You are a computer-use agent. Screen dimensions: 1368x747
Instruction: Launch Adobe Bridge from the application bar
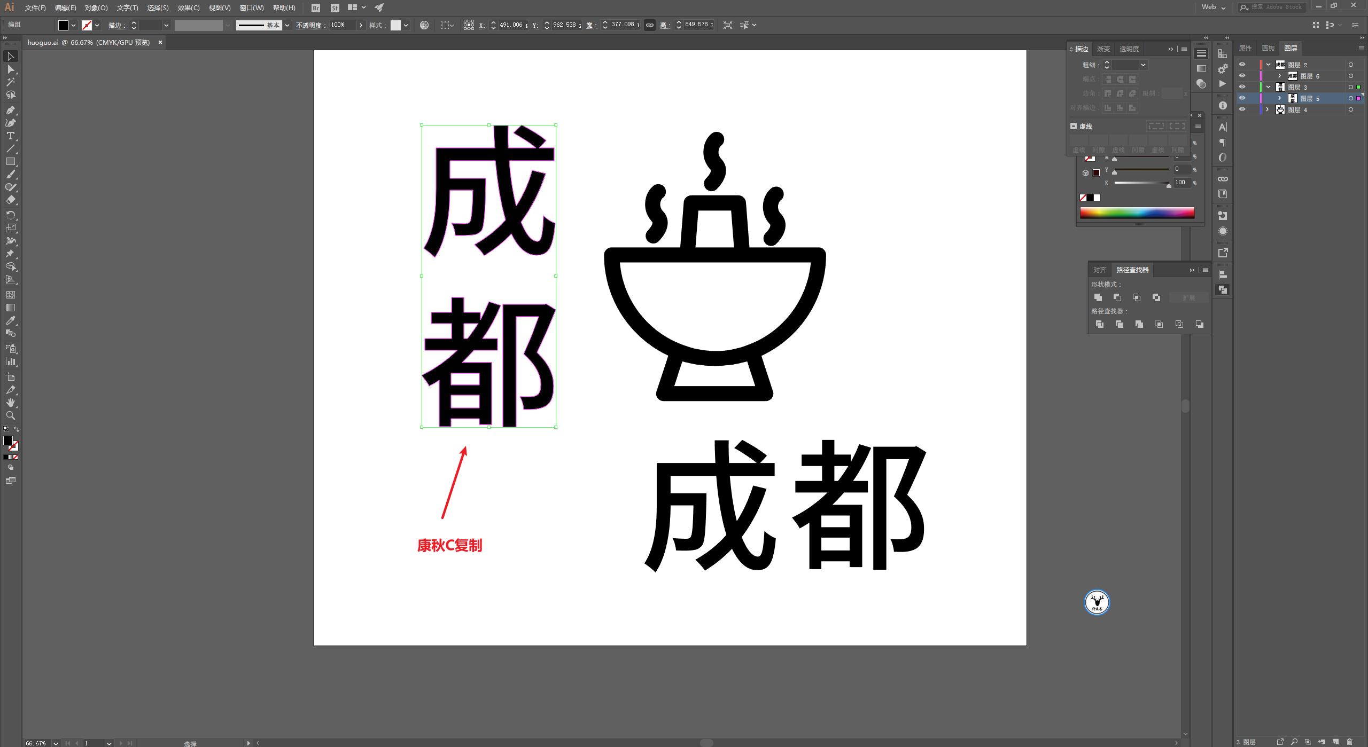point(315,7)
